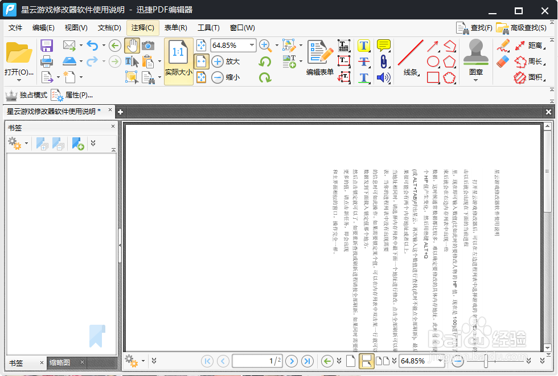Click 高级查找(S) advanced search
The image size is (558, 376).
522,28
